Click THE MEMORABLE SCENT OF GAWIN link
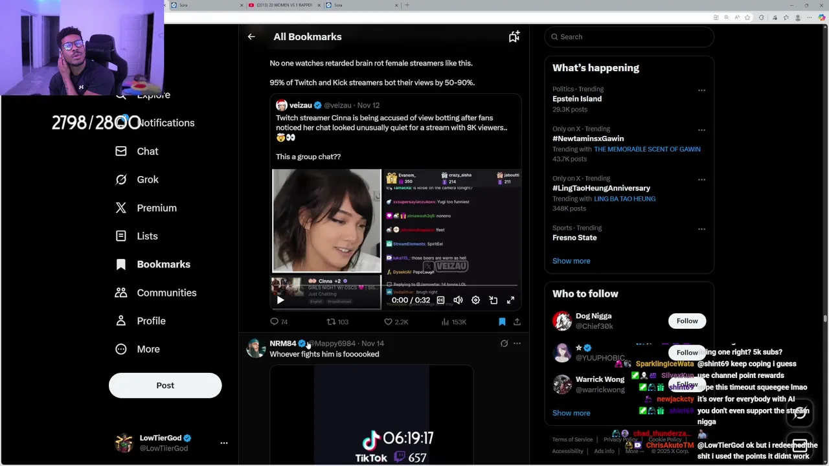 pyautogui.click(x=647, y=150)
